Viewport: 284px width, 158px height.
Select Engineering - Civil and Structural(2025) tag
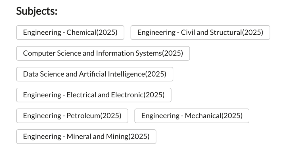tap(200, 33)
